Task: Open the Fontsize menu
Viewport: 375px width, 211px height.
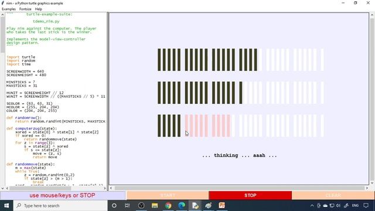Action: (x=25, y=9)
